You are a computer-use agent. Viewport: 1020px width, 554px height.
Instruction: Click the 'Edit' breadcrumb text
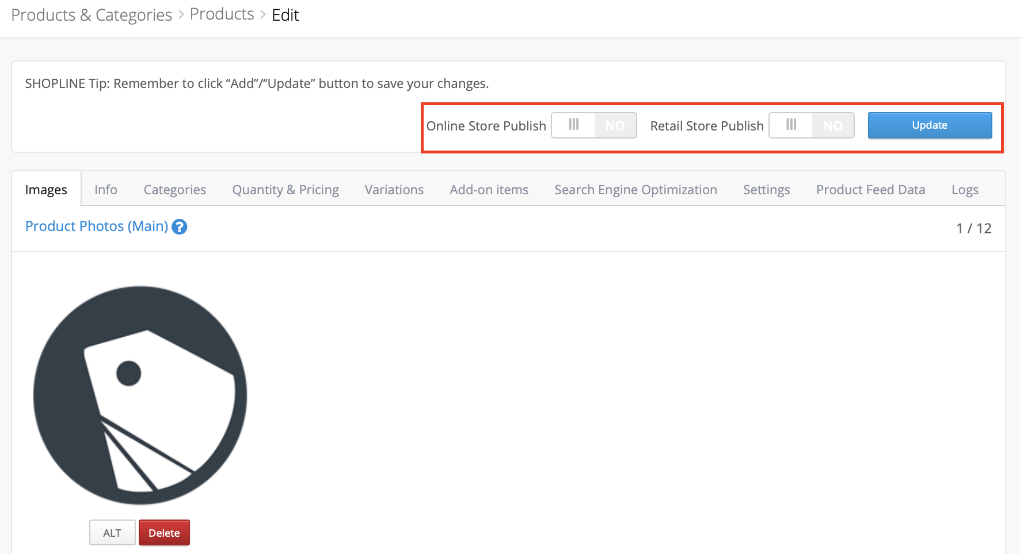286,15
